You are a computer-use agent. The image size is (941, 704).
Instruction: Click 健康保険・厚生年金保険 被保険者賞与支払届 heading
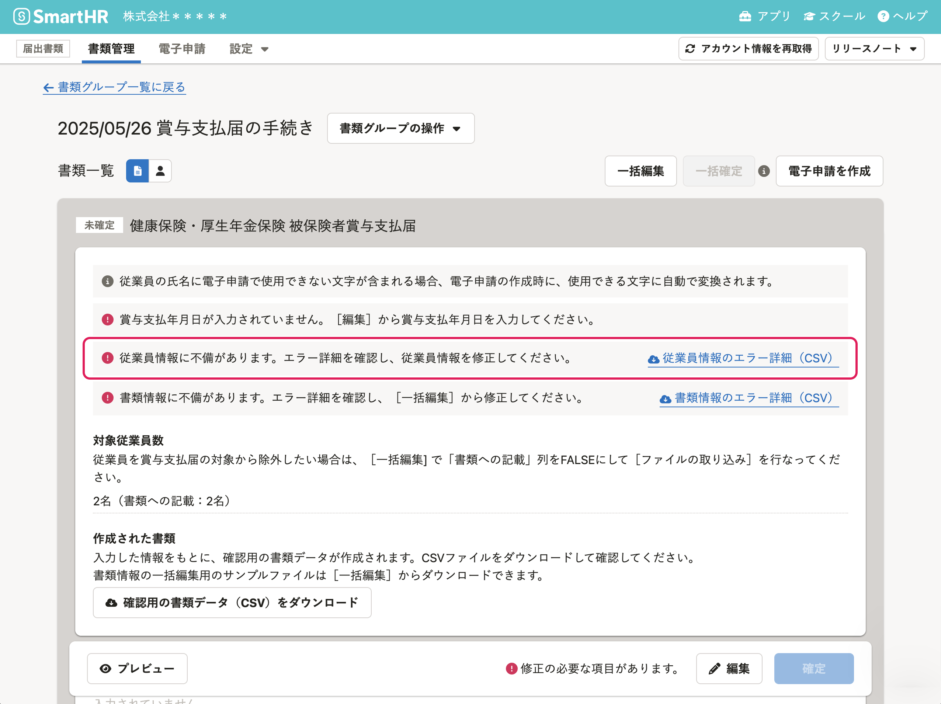click(x=273, y=226)
